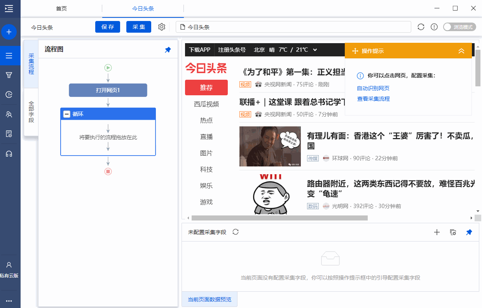Expand the weather dropdown arrow
This screenshot has width=482, height=308.
pos(315,50)
